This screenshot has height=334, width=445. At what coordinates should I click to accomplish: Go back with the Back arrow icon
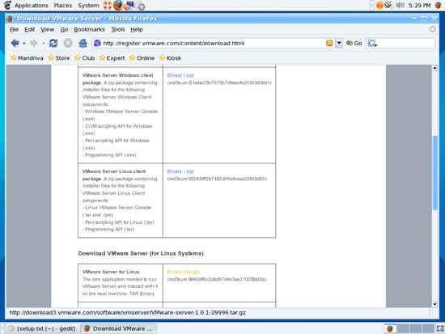click(15, 43)
